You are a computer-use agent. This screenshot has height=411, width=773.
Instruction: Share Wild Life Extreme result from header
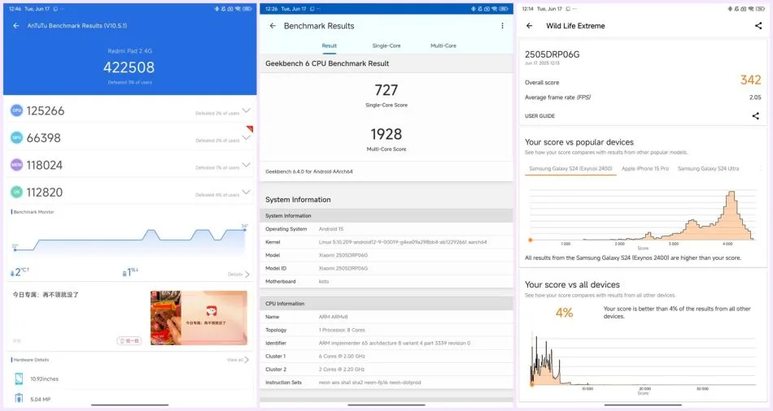coord(758,26)
